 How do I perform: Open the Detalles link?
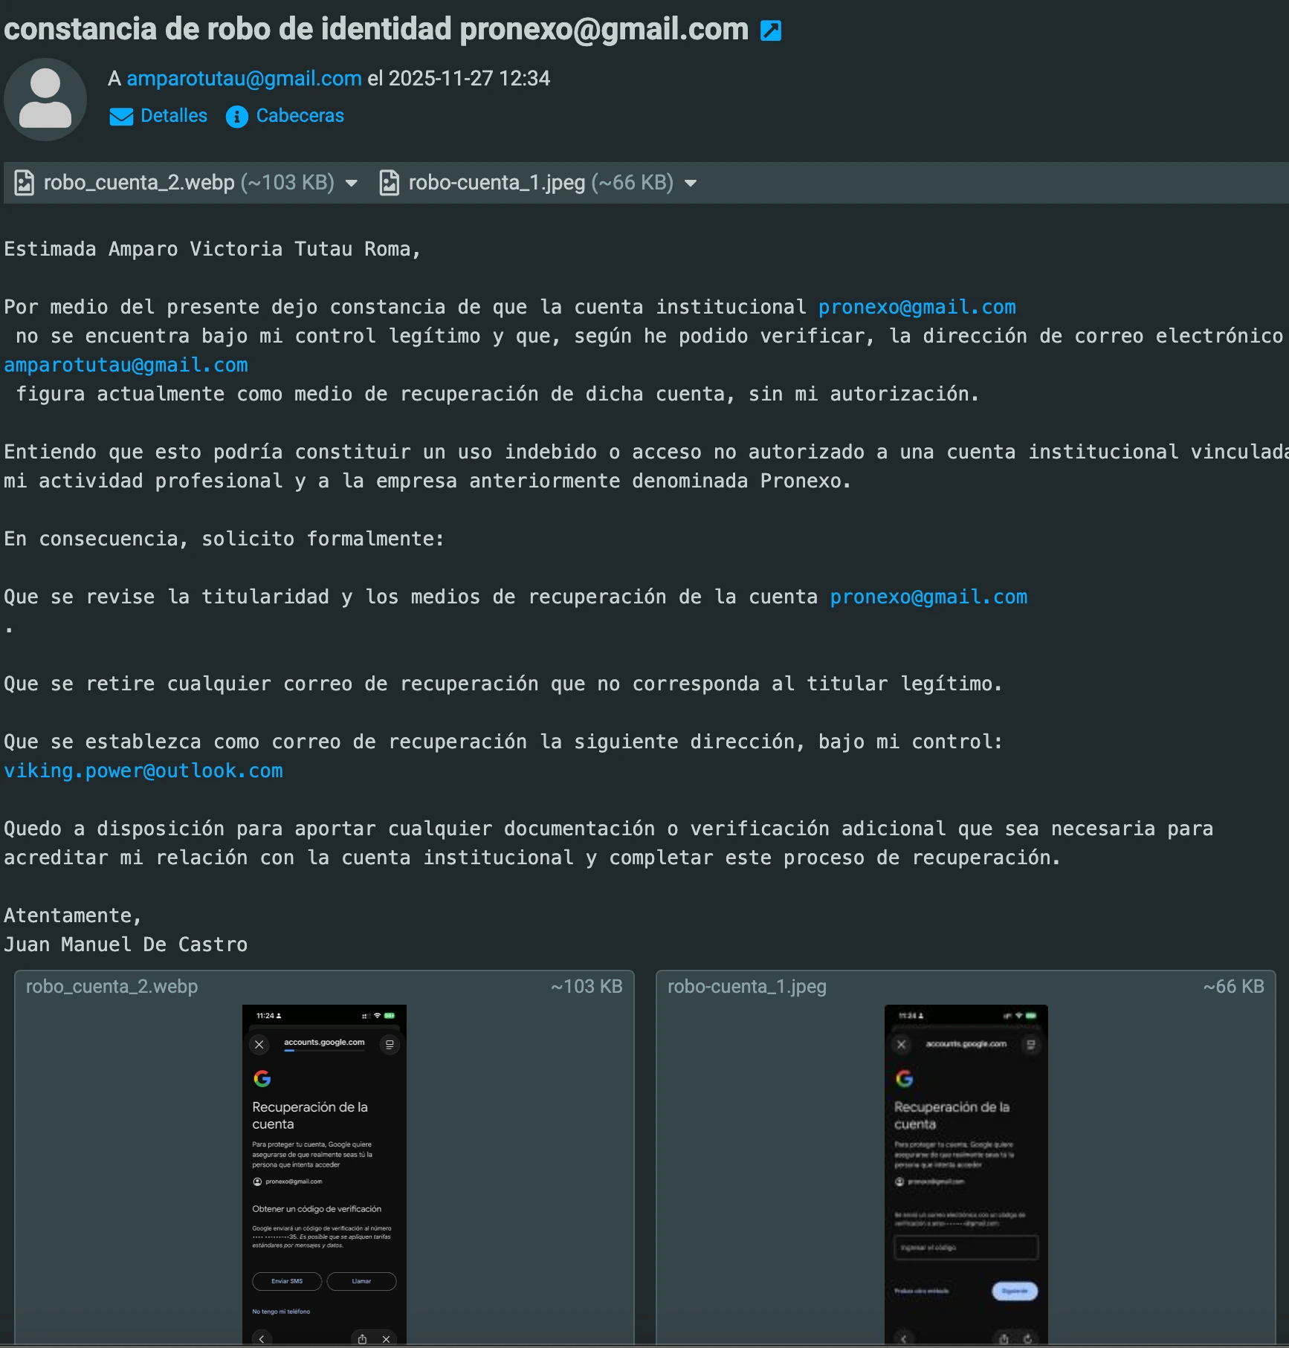[174, 116]
